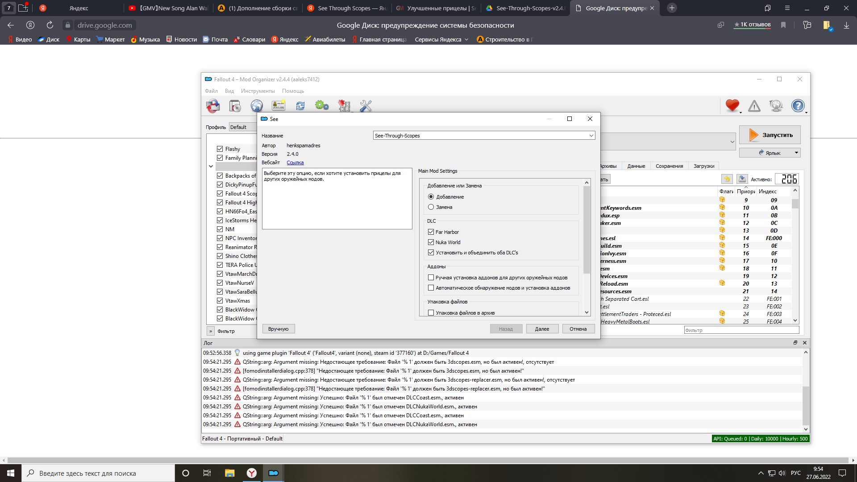Open the Default profile dropdown

click(242, 127)
